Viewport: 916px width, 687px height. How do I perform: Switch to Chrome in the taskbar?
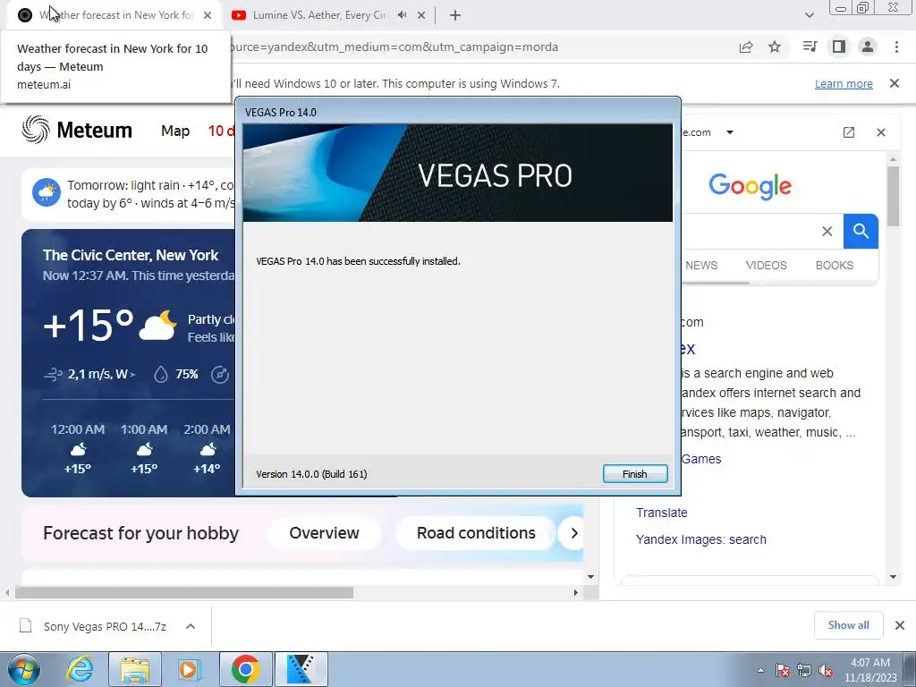pos(245,669)
